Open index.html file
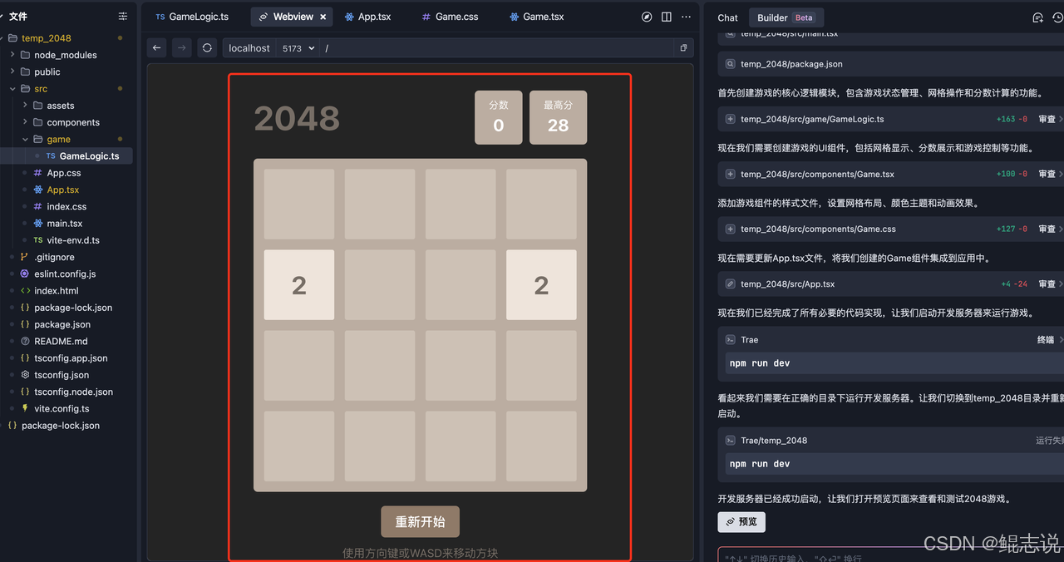This screenshot has width=1064, height=562. [x=57, y=291]
